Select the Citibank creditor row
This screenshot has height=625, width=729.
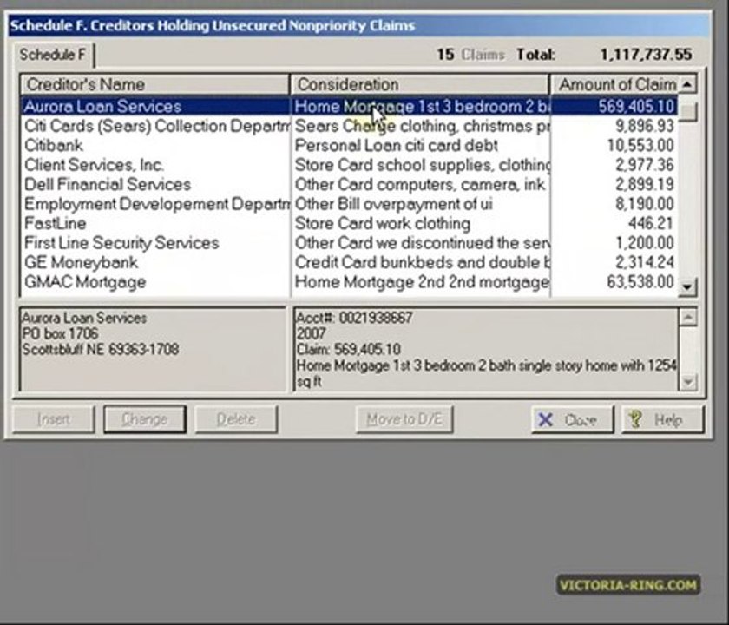coord(349,146)
